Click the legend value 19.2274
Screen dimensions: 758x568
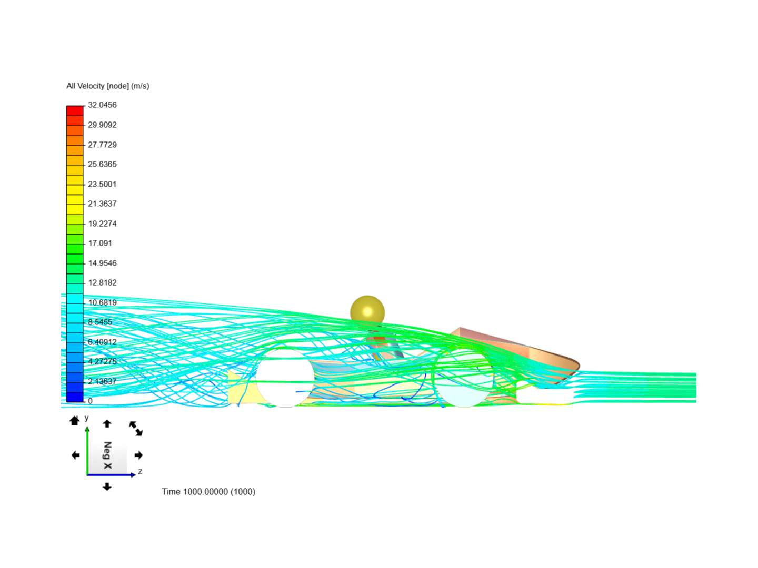point(102,224)
